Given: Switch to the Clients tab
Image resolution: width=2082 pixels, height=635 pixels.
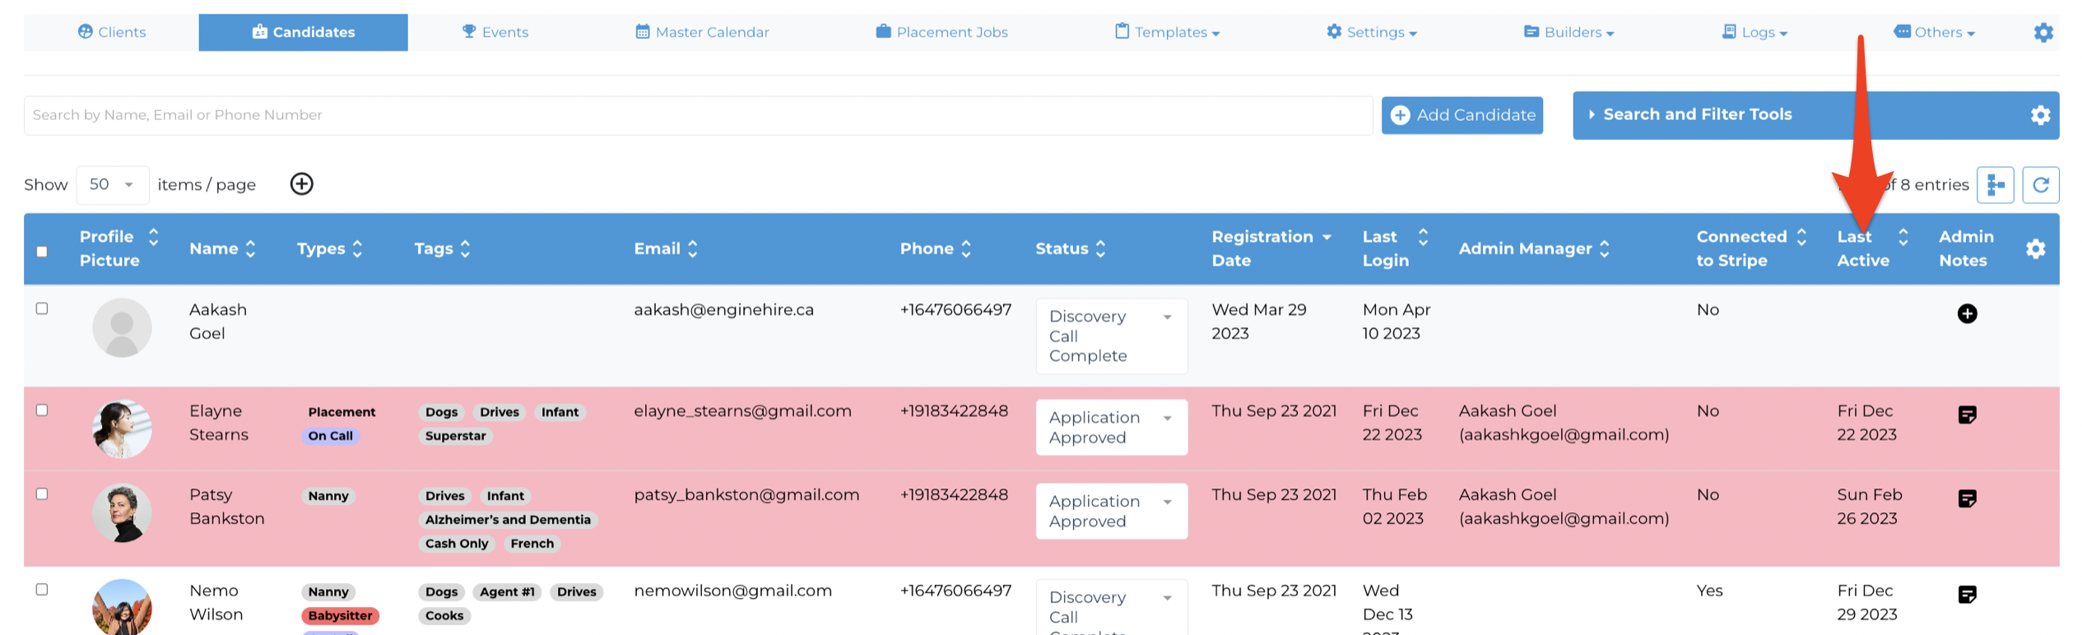Looking at the screenshot, I should tap(112, 32).
